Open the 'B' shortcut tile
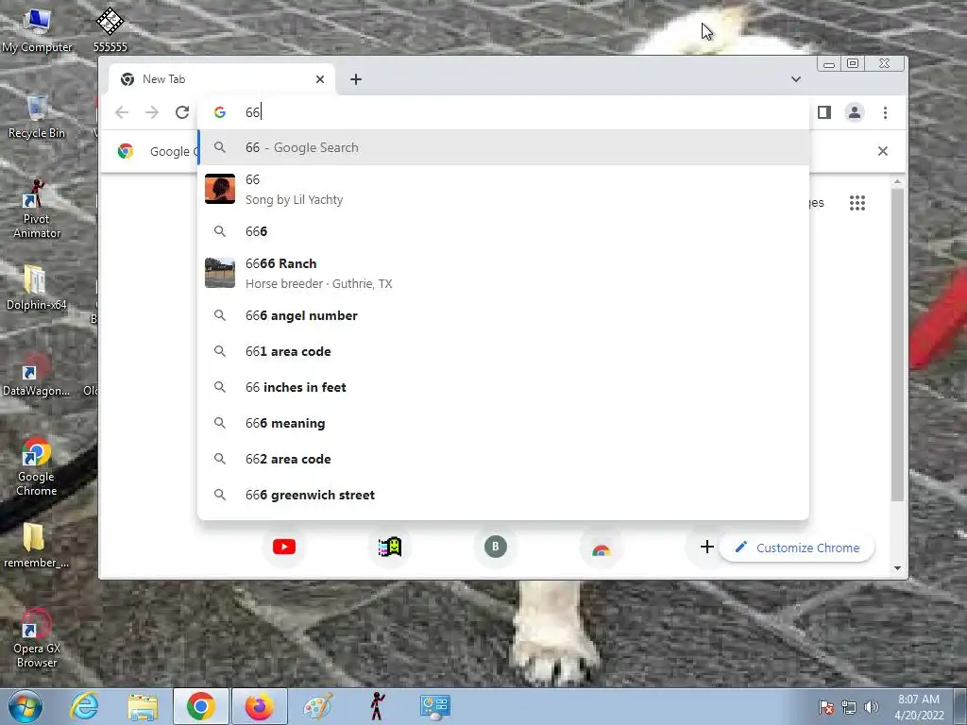The height and width of the screenshot is (725, 967). 495,547
